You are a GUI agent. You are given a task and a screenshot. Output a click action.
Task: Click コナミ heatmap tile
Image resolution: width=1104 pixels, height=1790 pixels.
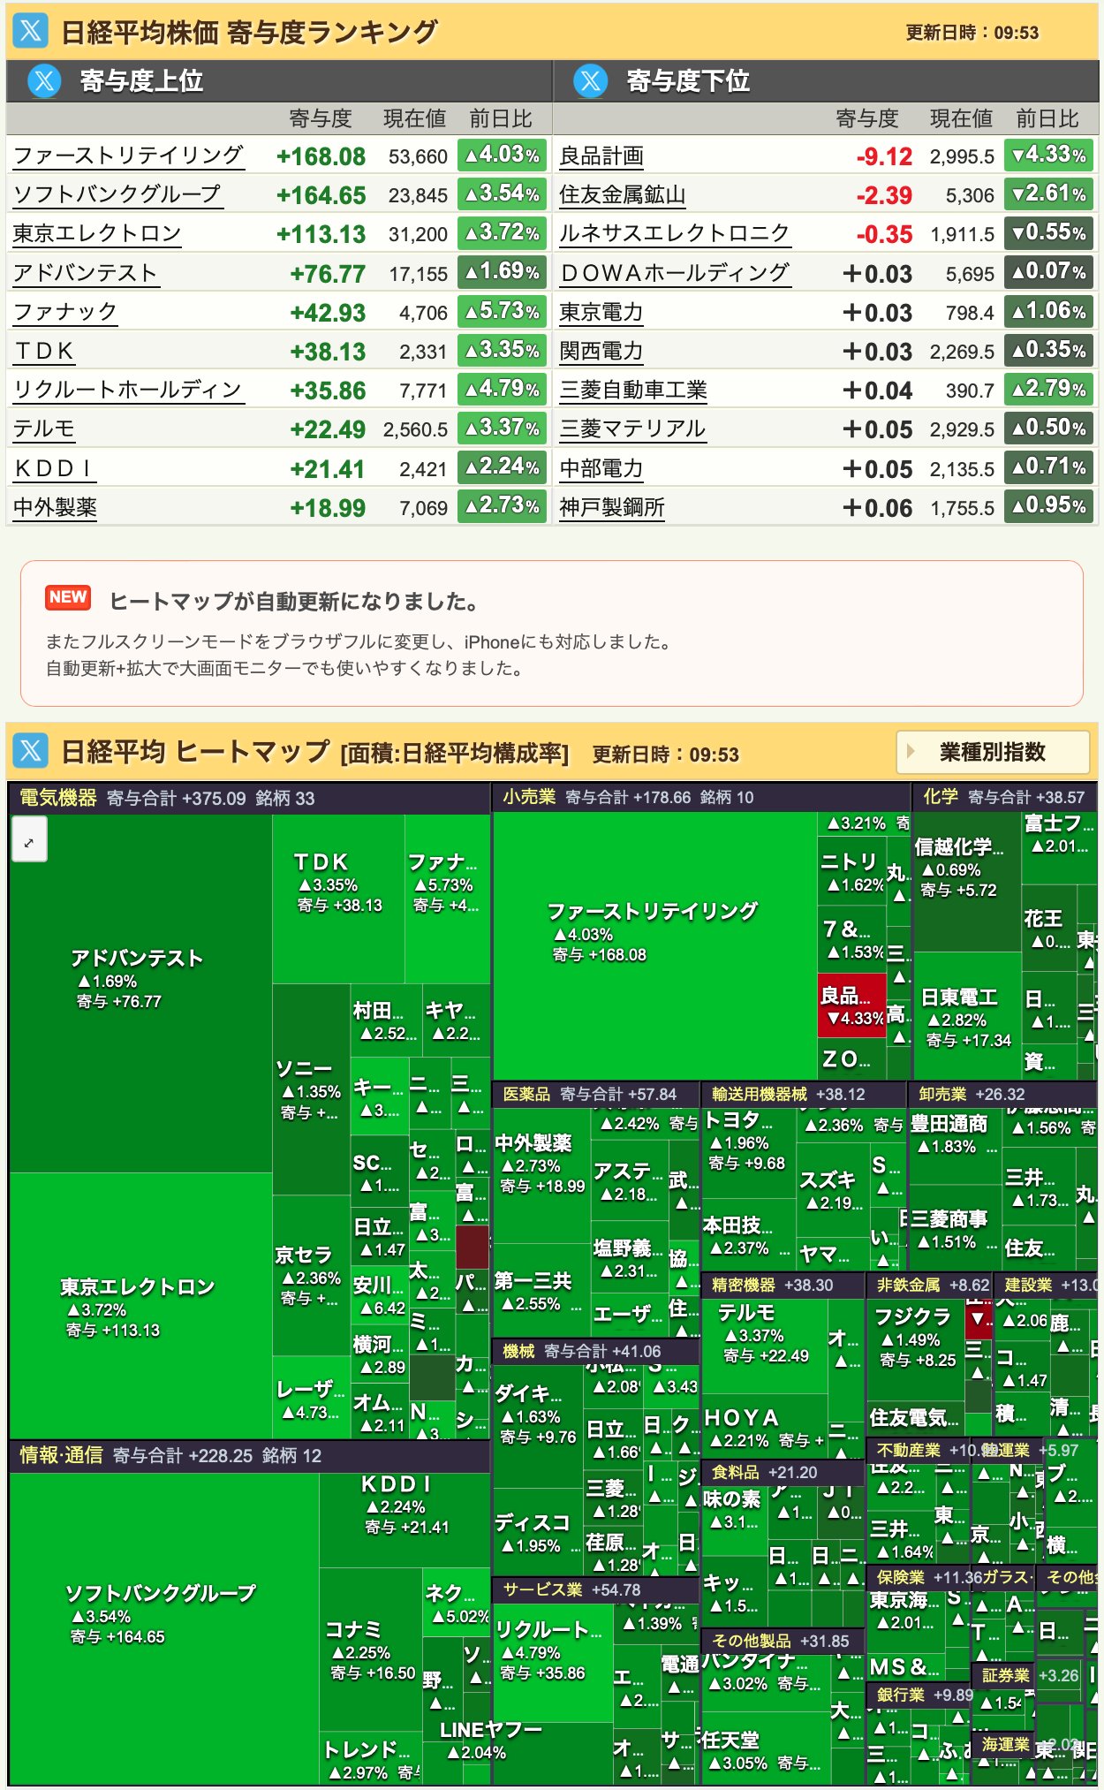[x=371, y=1650]
